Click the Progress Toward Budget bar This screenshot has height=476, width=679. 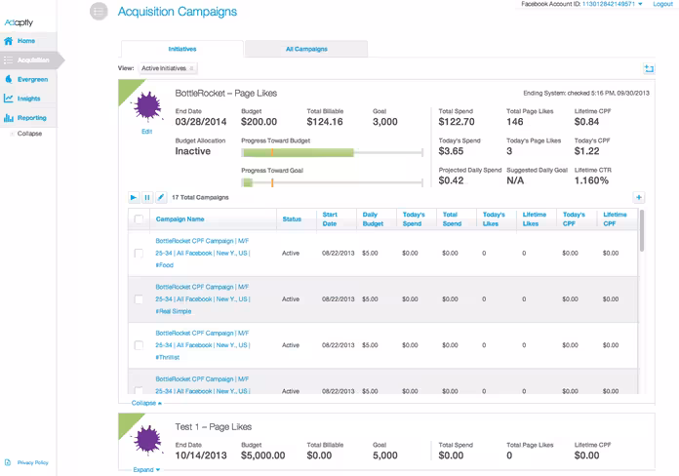(332, 152)
